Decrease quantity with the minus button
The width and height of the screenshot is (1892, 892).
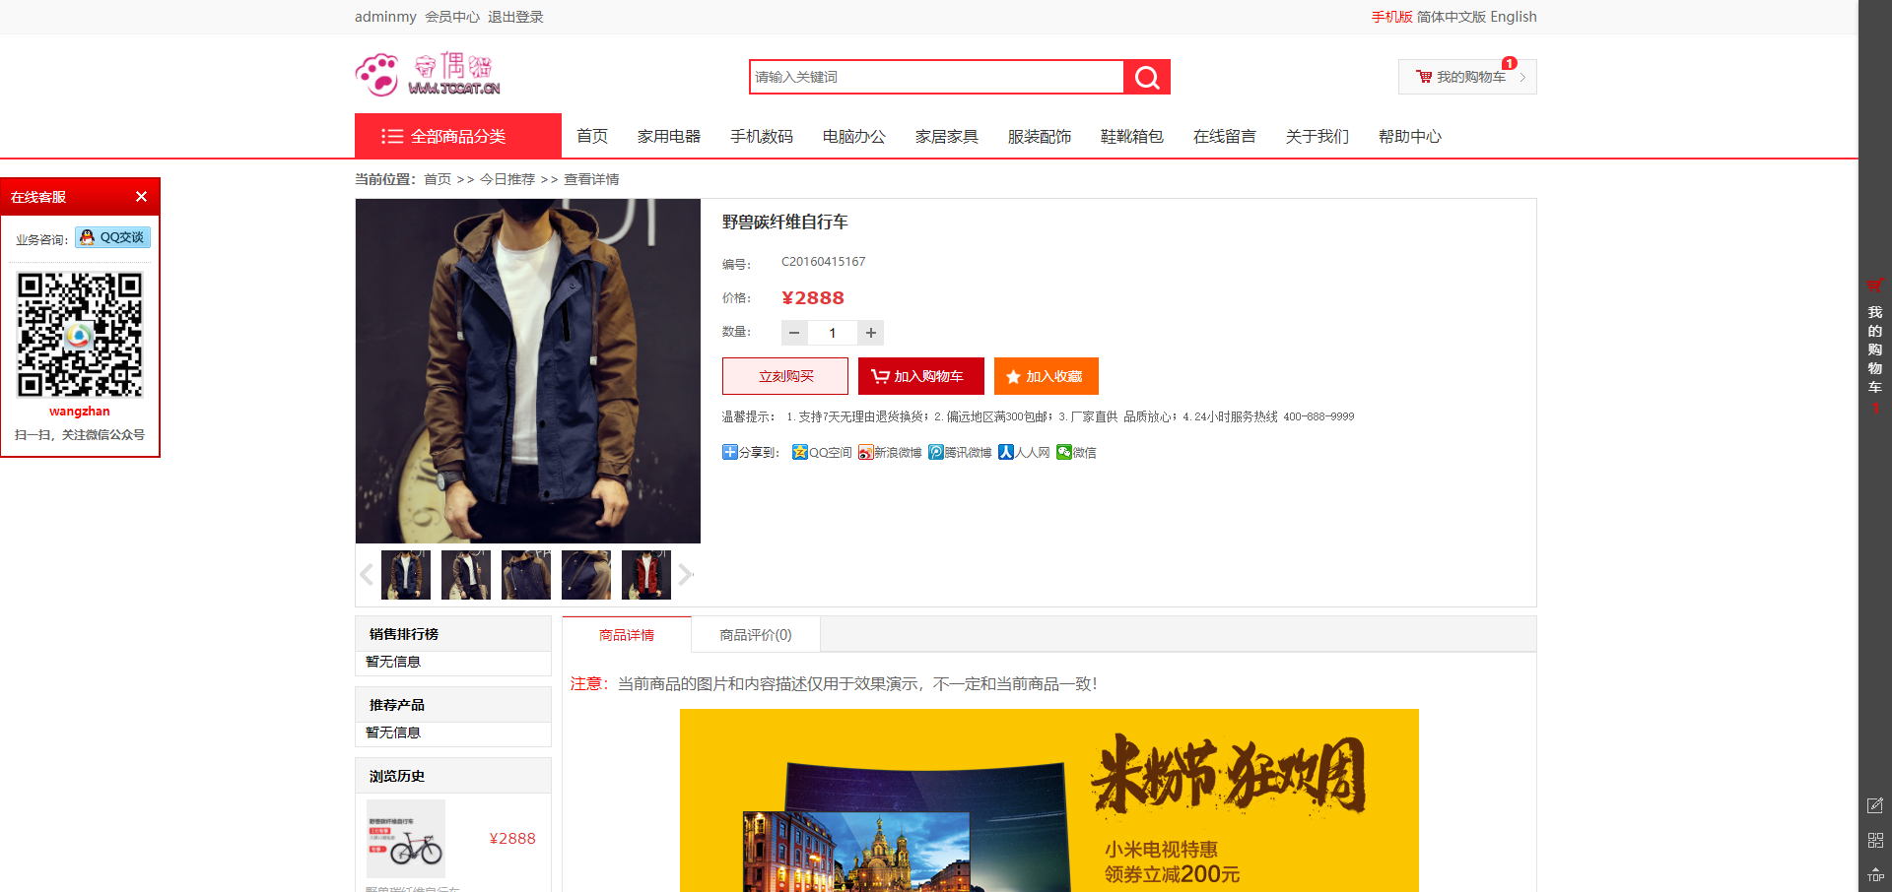[794, 333]
